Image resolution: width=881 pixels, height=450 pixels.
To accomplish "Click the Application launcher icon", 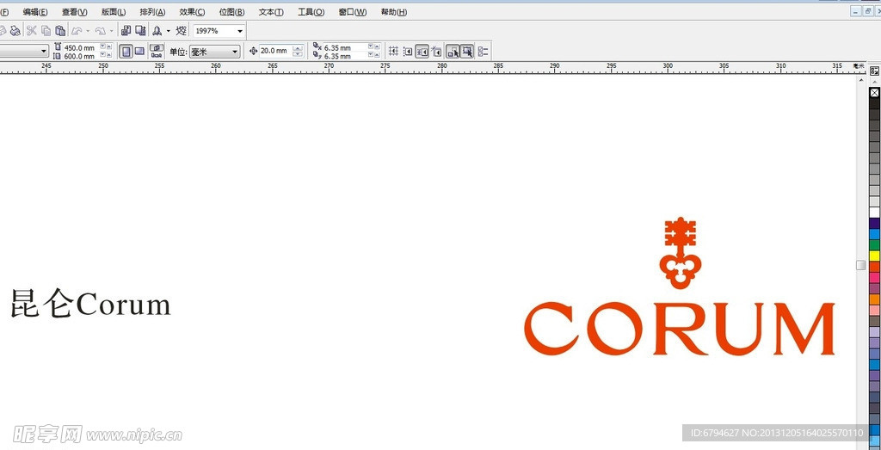I will click(158, 31).
